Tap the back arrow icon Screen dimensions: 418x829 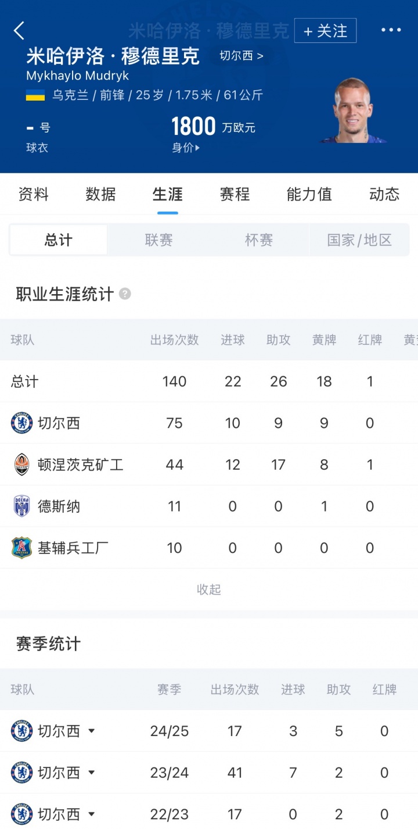pyautogui.click(x=19, y=31)
